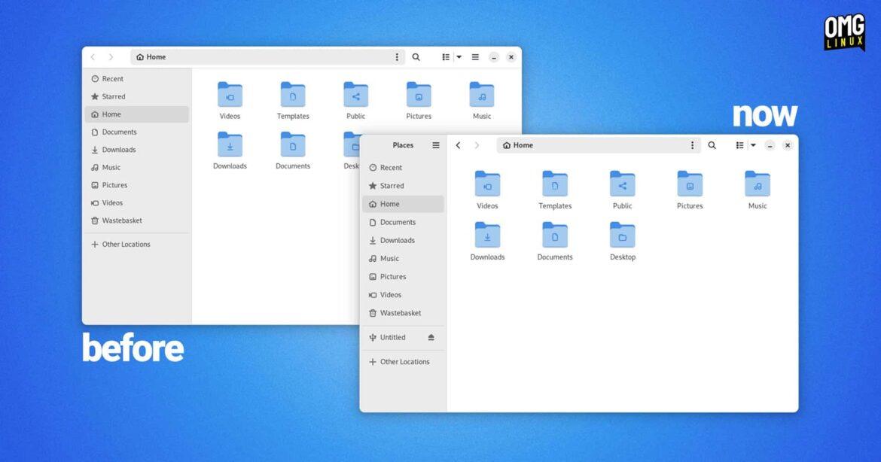
Task: Expand view options arrow in the back window
Action: 459,57
